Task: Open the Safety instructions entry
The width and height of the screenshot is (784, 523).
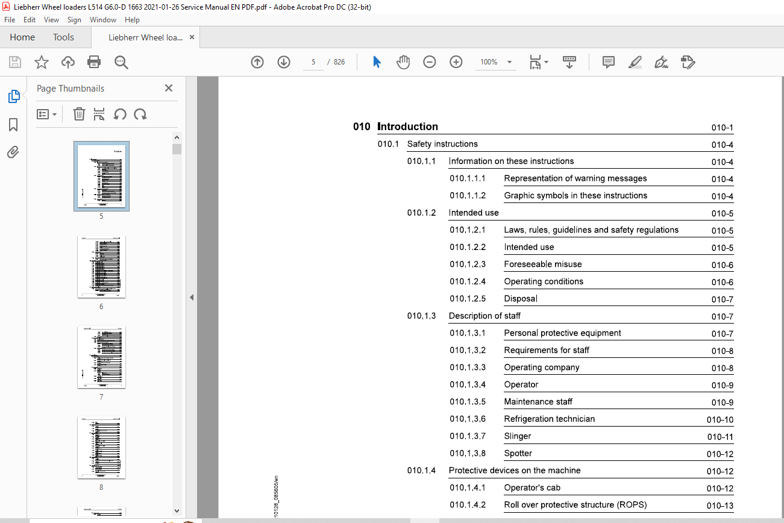Action: tap(442, 144)
